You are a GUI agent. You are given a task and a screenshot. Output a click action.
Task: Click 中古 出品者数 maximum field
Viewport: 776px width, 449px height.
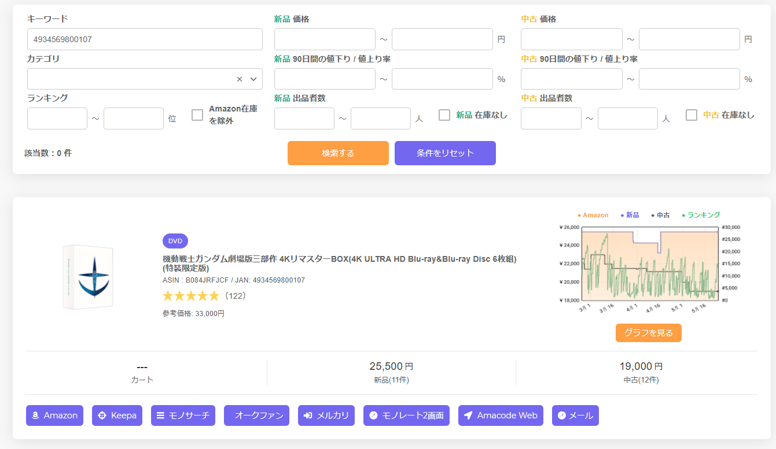click(628, 118)
